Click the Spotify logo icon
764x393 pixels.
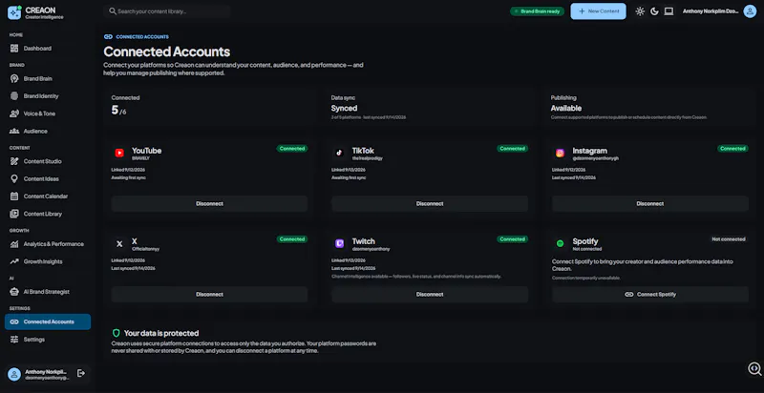coord(560,243)
